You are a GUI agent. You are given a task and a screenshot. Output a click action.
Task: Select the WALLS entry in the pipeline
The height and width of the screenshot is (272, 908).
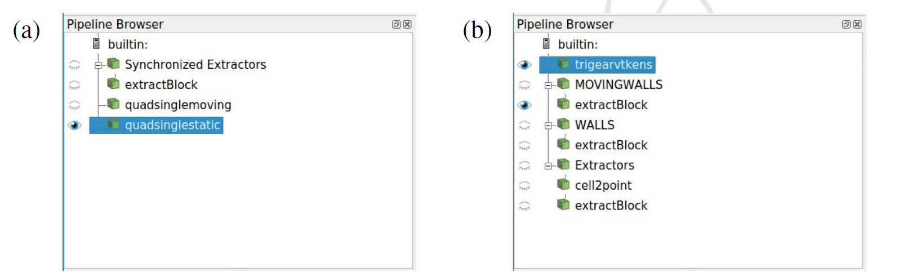click(x=594, y=124)
